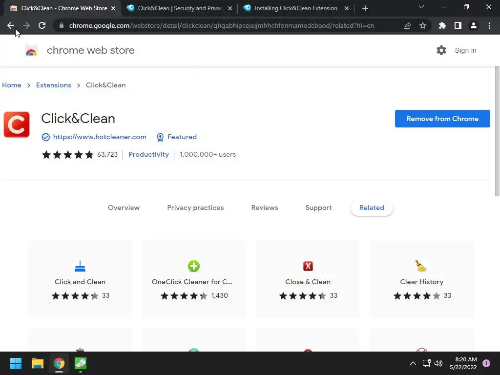Open the network status tray icon

pos(426,363)
